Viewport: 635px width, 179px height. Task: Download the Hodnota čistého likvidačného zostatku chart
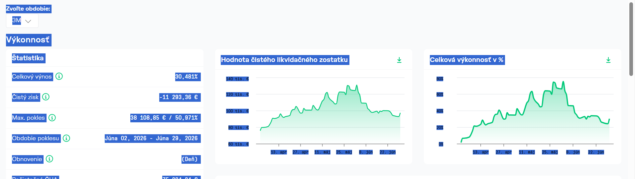399,60
